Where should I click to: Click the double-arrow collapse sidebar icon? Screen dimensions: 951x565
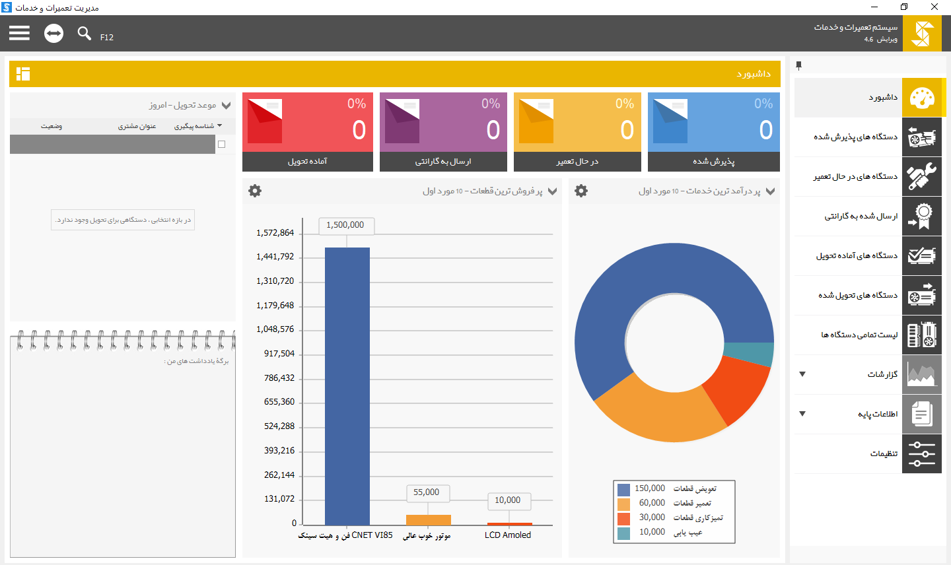click(54, 33)
